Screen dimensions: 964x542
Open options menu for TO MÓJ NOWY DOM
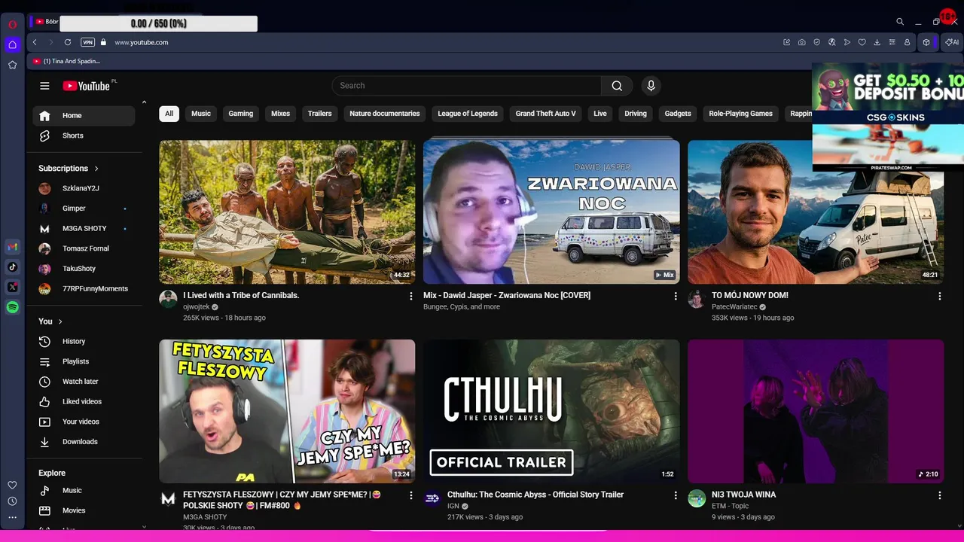[939, 297]
